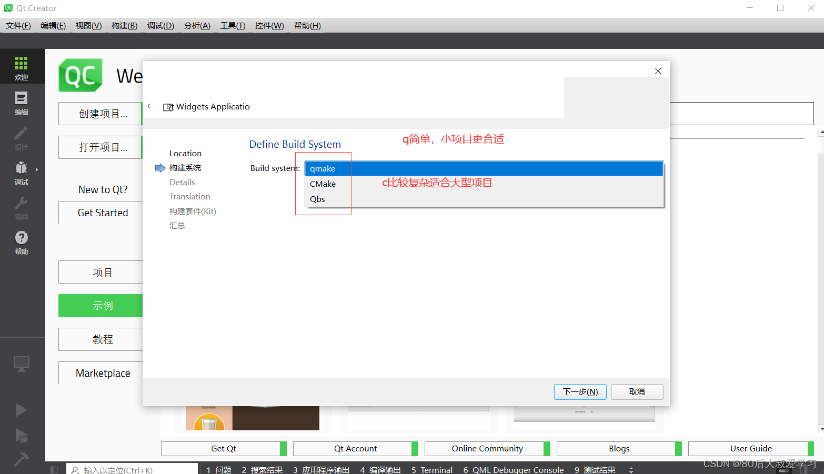Select qmake in Build system dropdown
The image size is (824, 474).
(x=484, y=168)
